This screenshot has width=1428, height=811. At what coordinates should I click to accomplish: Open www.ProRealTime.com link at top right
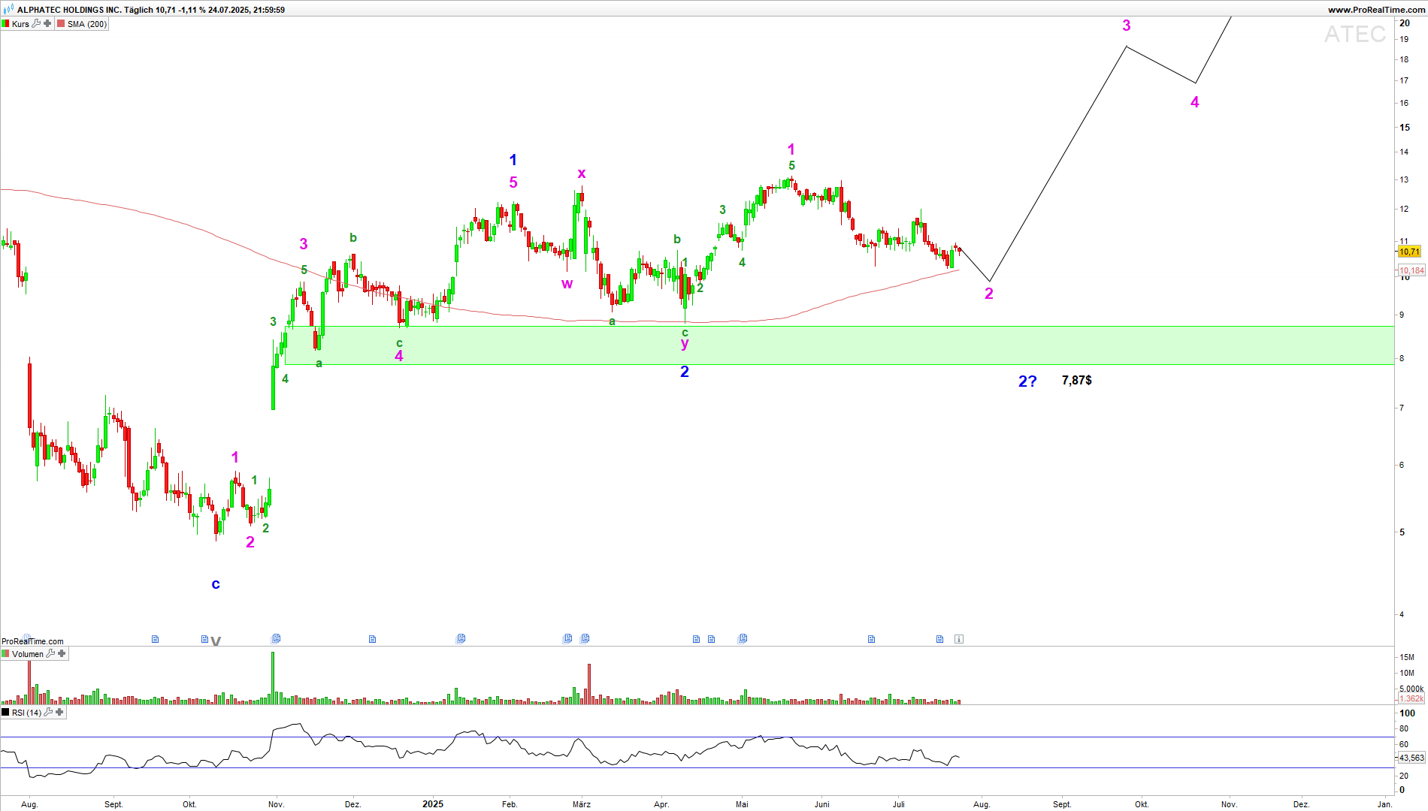(x=1376, y=10)
